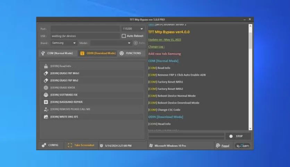Run [ODIN] ERASE KNOX
The height and width of the screenshot is (167, 290).
point(92,88)
